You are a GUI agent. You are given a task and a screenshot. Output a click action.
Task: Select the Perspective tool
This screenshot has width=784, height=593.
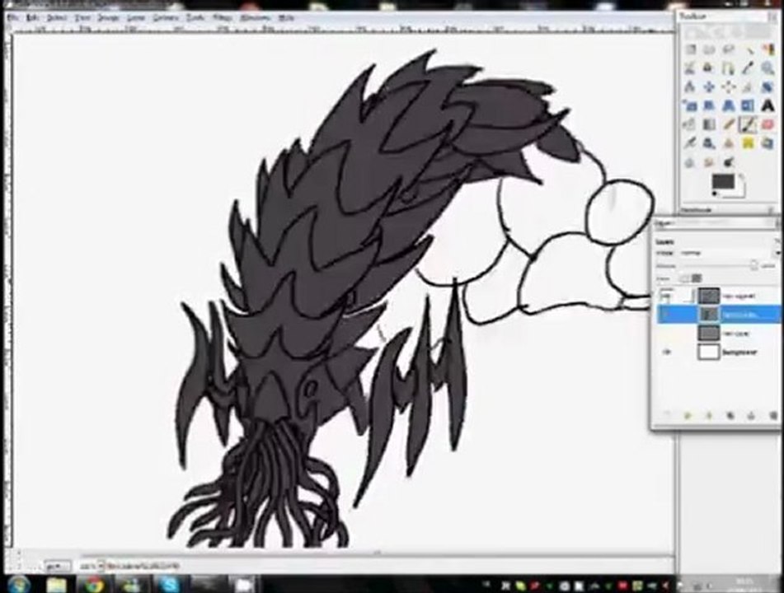tap(729, 106)
